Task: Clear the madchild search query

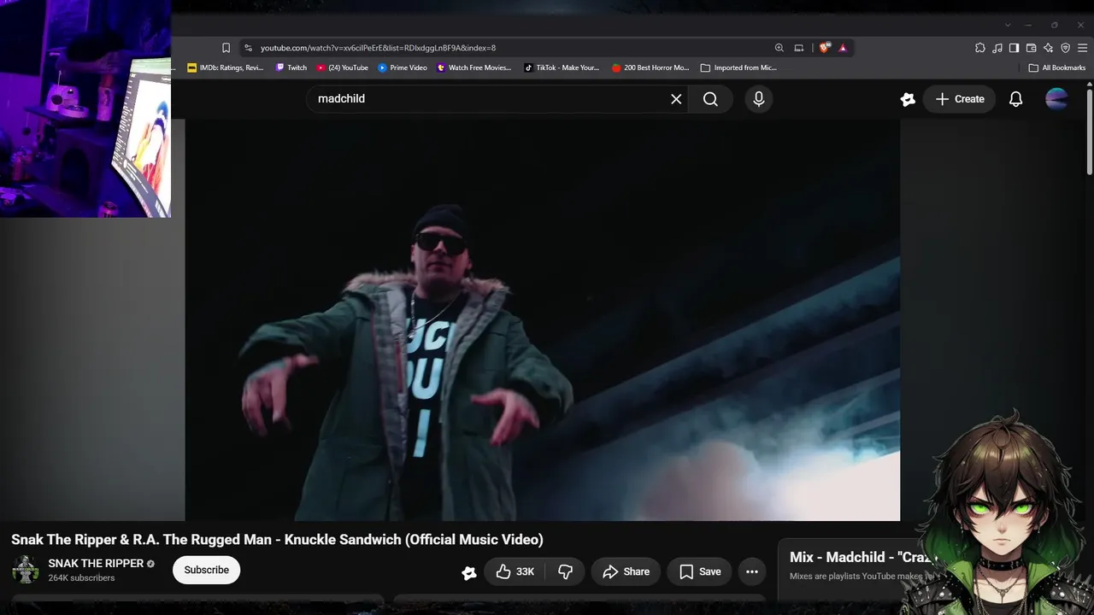Action: coord(676,99)
